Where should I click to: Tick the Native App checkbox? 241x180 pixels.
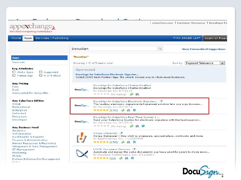coord(14,75)
